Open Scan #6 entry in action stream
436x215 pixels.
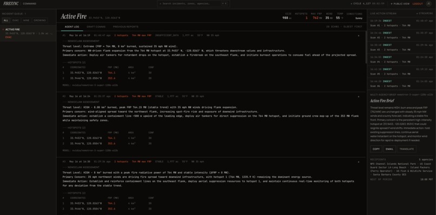pos(401,84)
